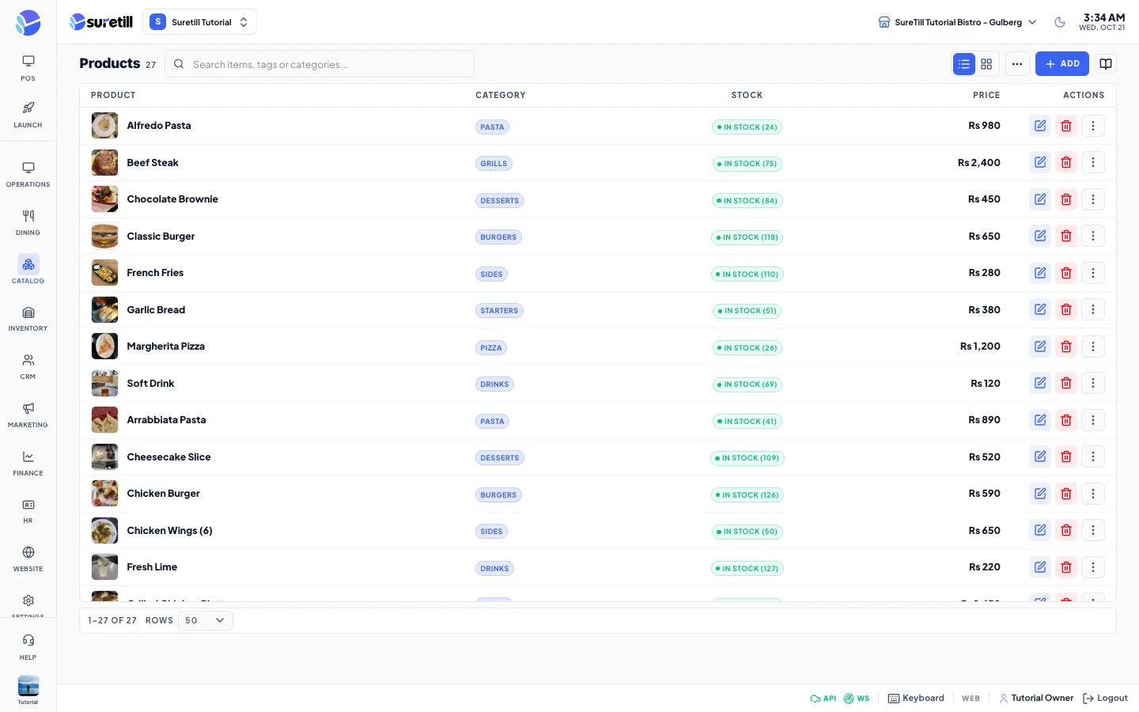Viewport: 1139px width, 712px height.
Task: Sort by Product column header
Action: pos(113,95)
